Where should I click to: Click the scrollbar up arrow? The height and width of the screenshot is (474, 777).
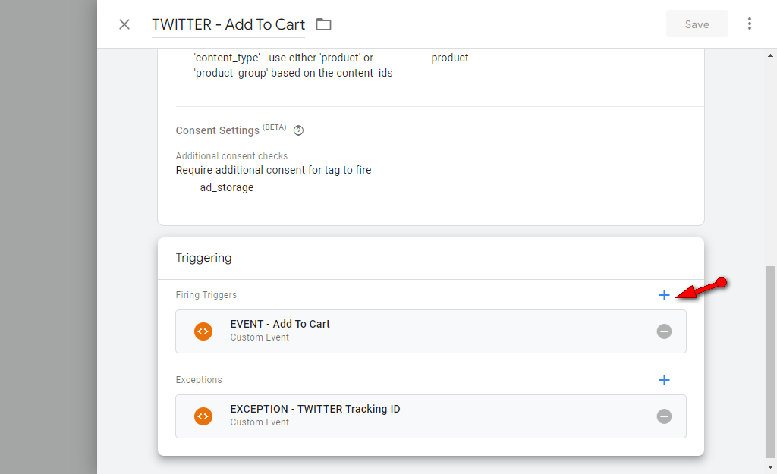pos(771,55)
